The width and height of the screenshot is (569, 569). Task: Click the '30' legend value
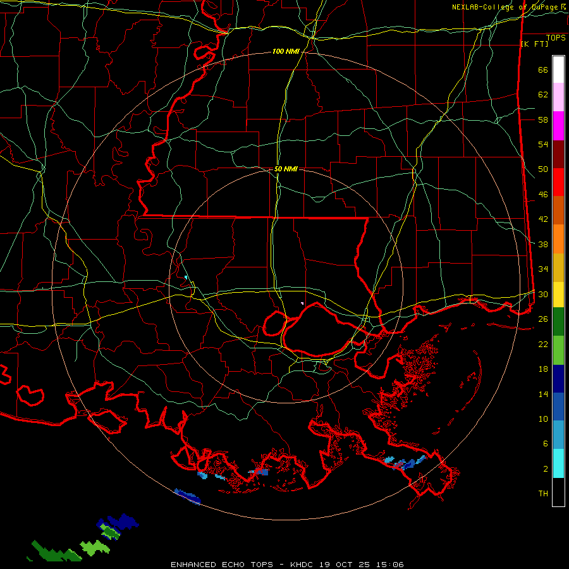pyautogui.click(x=543, y=294)
